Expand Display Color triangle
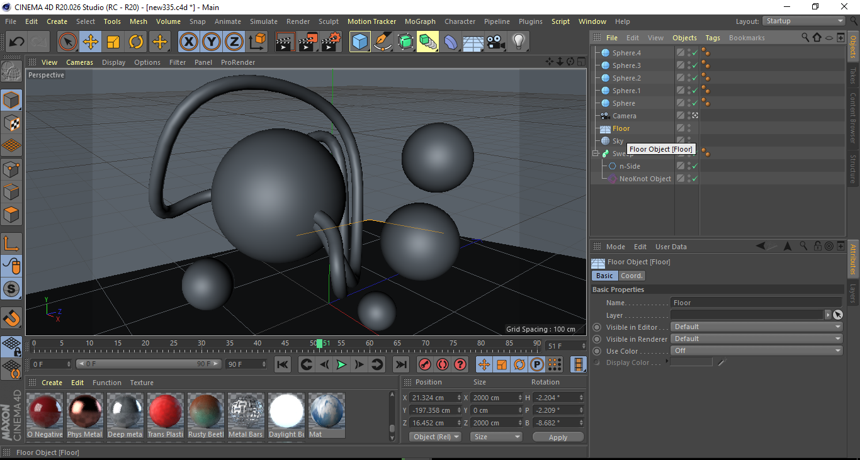Screen dimensions: 860x460 667,362
